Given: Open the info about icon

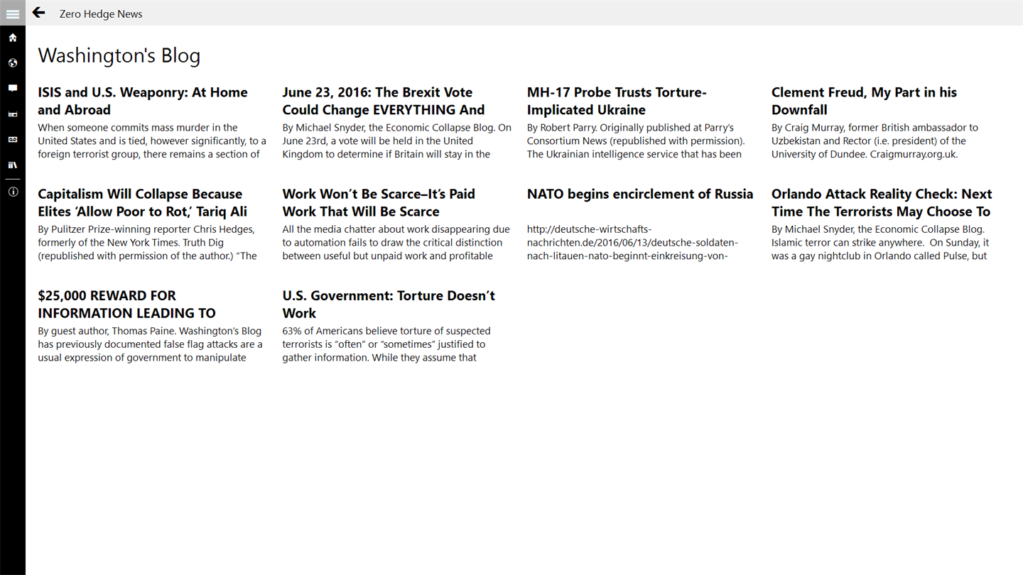Looking at the screenshot, I should tap(13, 192).
